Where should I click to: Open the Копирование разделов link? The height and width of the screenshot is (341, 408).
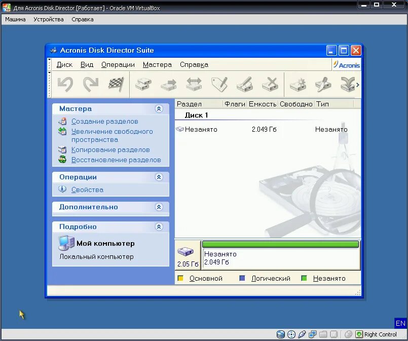point(110,150)
